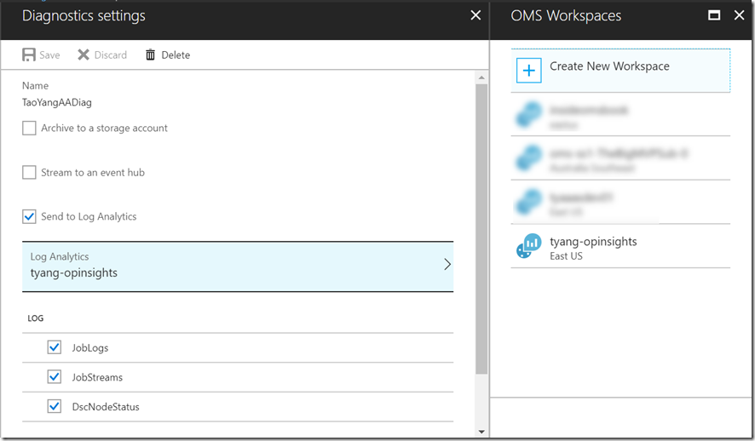The width and height of the screenshot is (755, 441).
Task: Click the Delete trash can icon
Action: 150,54
